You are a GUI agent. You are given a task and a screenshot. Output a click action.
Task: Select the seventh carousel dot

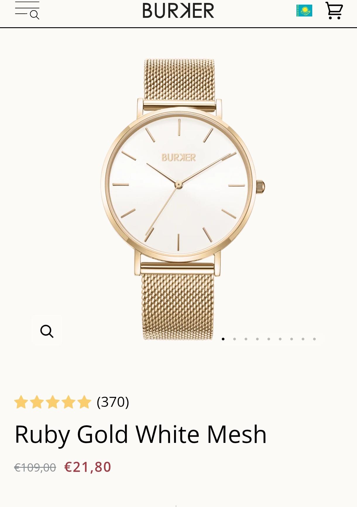(x=292, y=339)
